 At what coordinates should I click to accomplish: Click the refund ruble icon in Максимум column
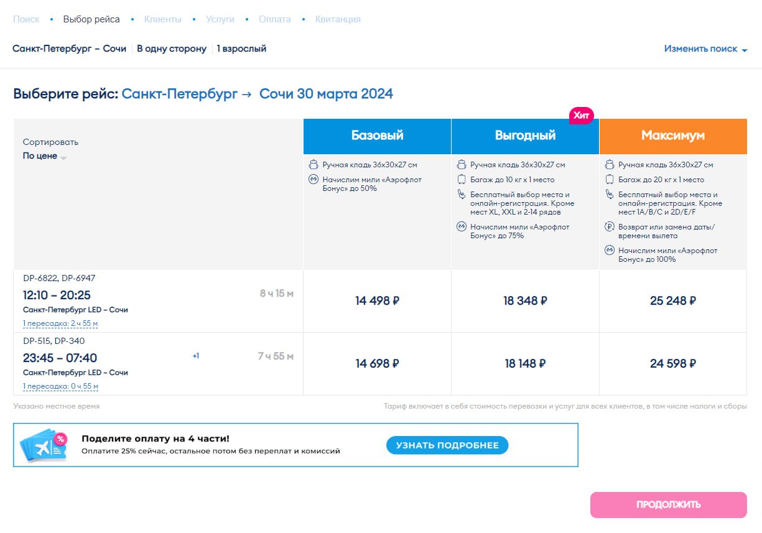click(610, 227)
